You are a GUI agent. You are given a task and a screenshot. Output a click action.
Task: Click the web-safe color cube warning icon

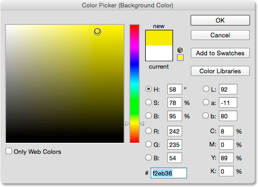(180, 50)
